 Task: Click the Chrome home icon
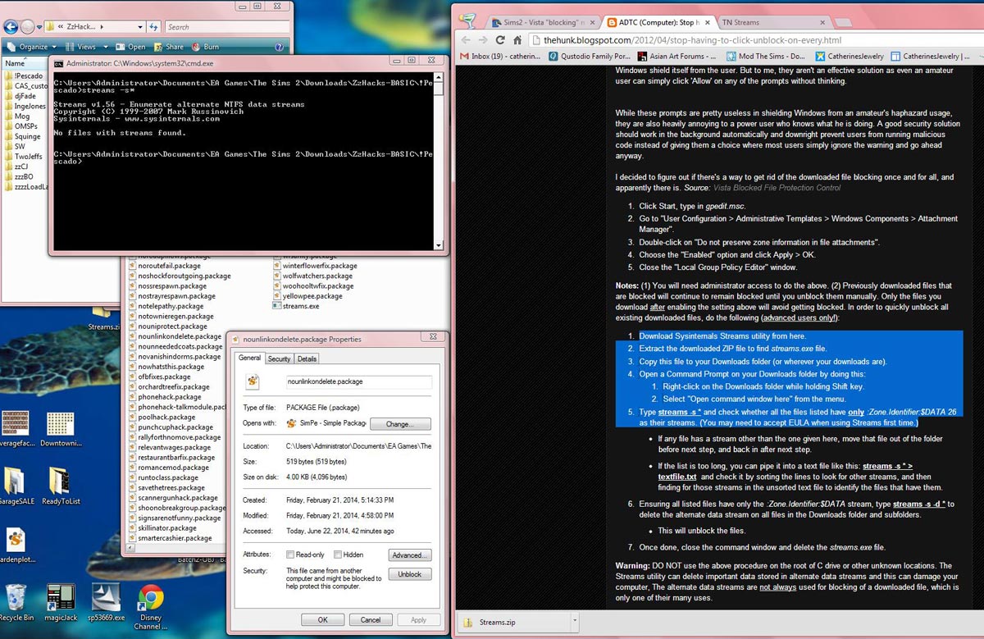[x=518, y=39]
